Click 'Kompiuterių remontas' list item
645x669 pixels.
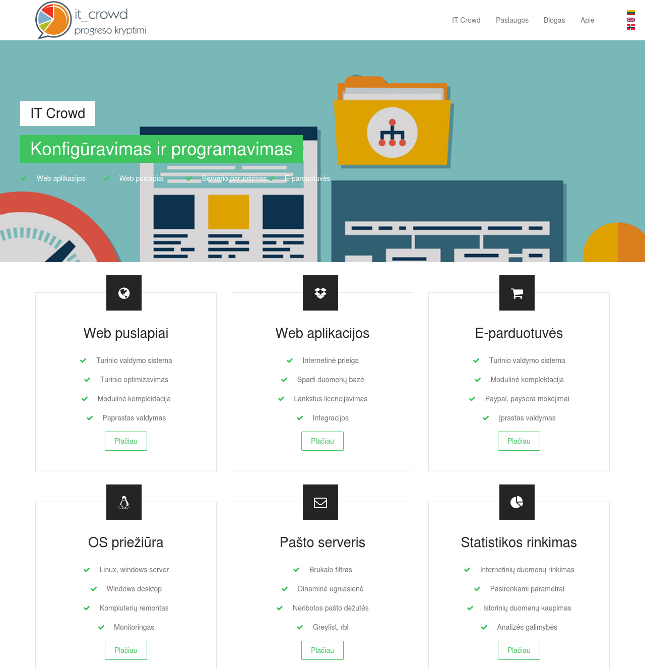pyautogui.click(x=134, y=608)
